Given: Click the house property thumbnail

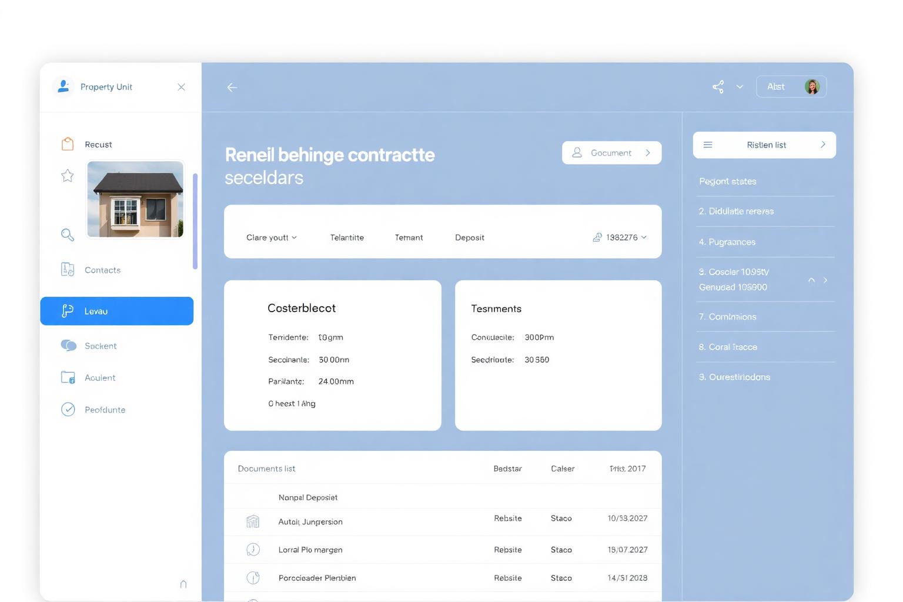Looking at the screenshot, I should coord(135,199).
